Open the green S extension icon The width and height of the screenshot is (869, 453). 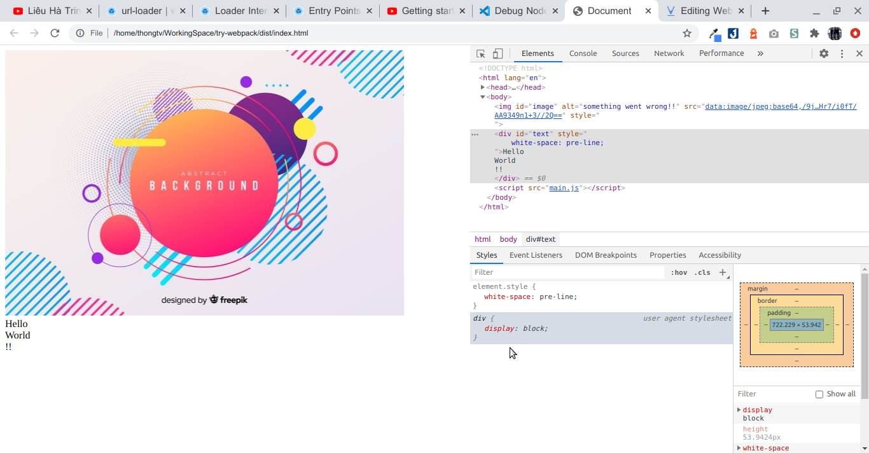[x=794, y=34]
